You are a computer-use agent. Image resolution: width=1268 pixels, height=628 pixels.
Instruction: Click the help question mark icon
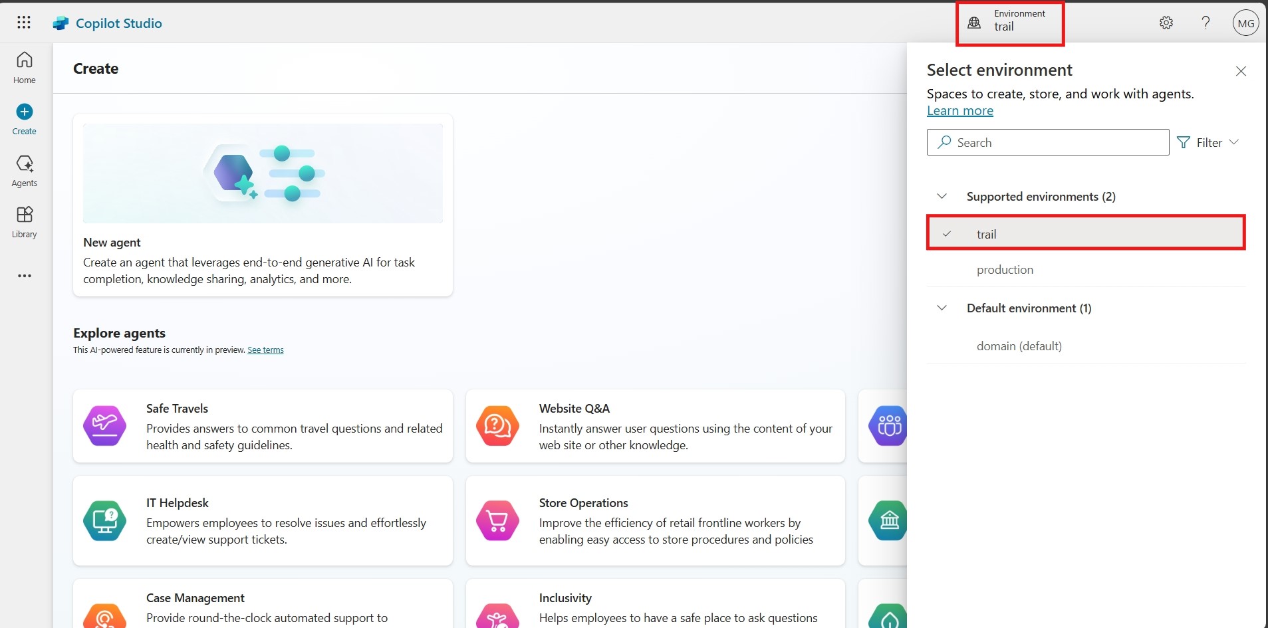click(1205, 23)
